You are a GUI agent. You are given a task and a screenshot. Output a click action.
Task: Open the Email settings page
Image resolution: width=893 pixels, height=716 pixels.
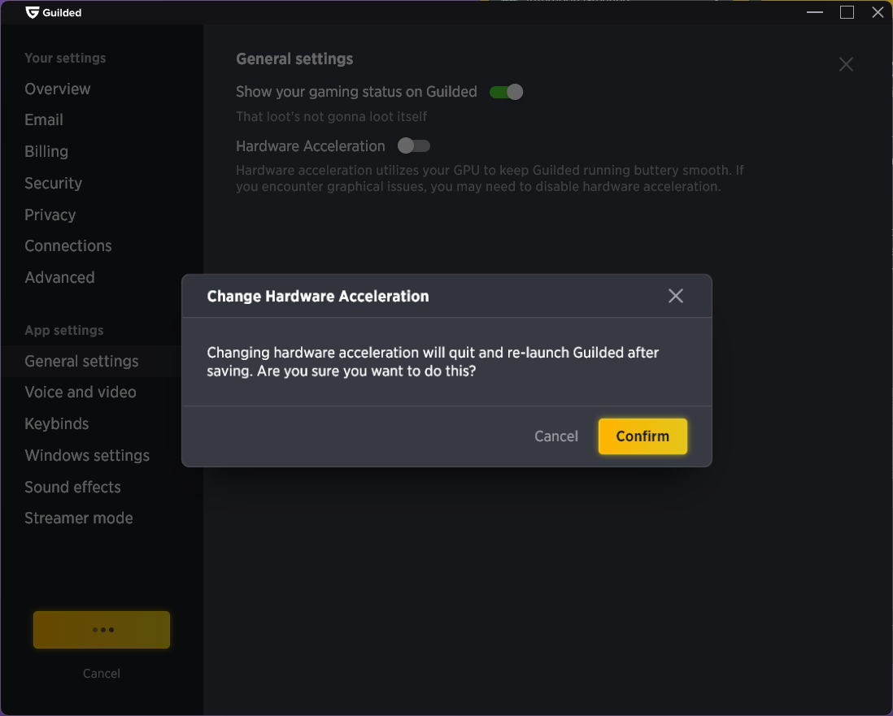pos(44,120)
